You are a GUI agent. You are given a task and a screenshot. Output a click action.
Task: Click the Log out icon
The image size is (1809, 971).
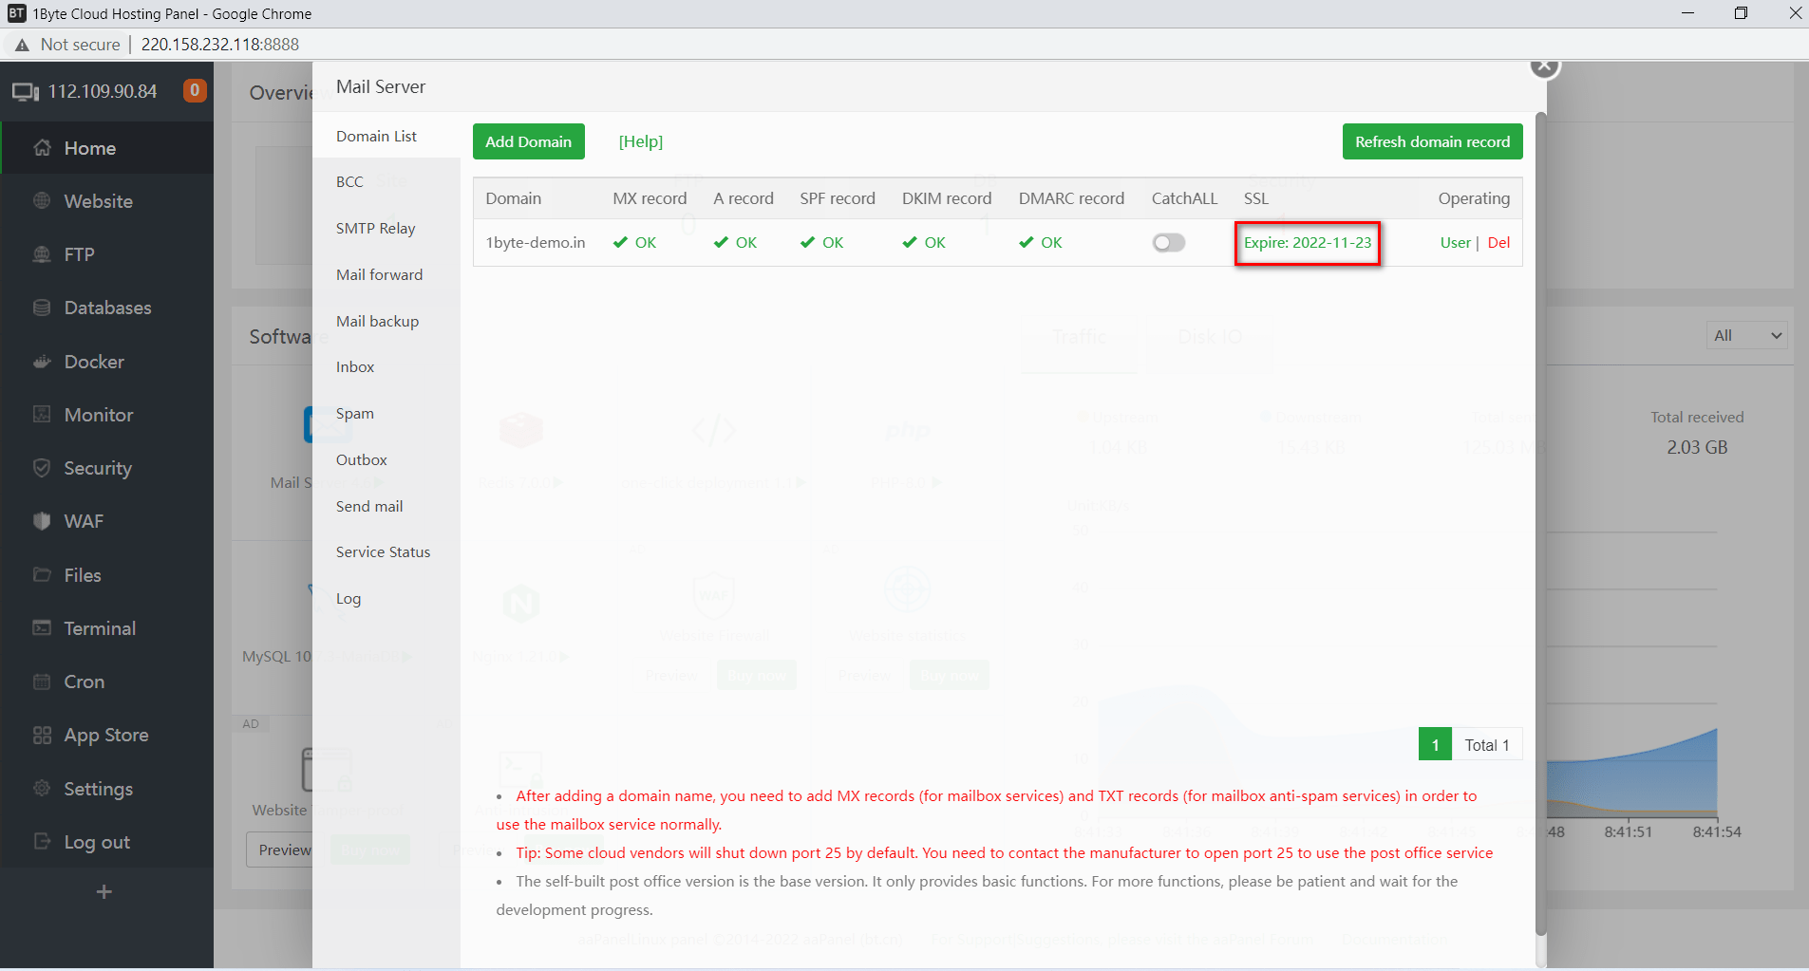coord(42,842)
